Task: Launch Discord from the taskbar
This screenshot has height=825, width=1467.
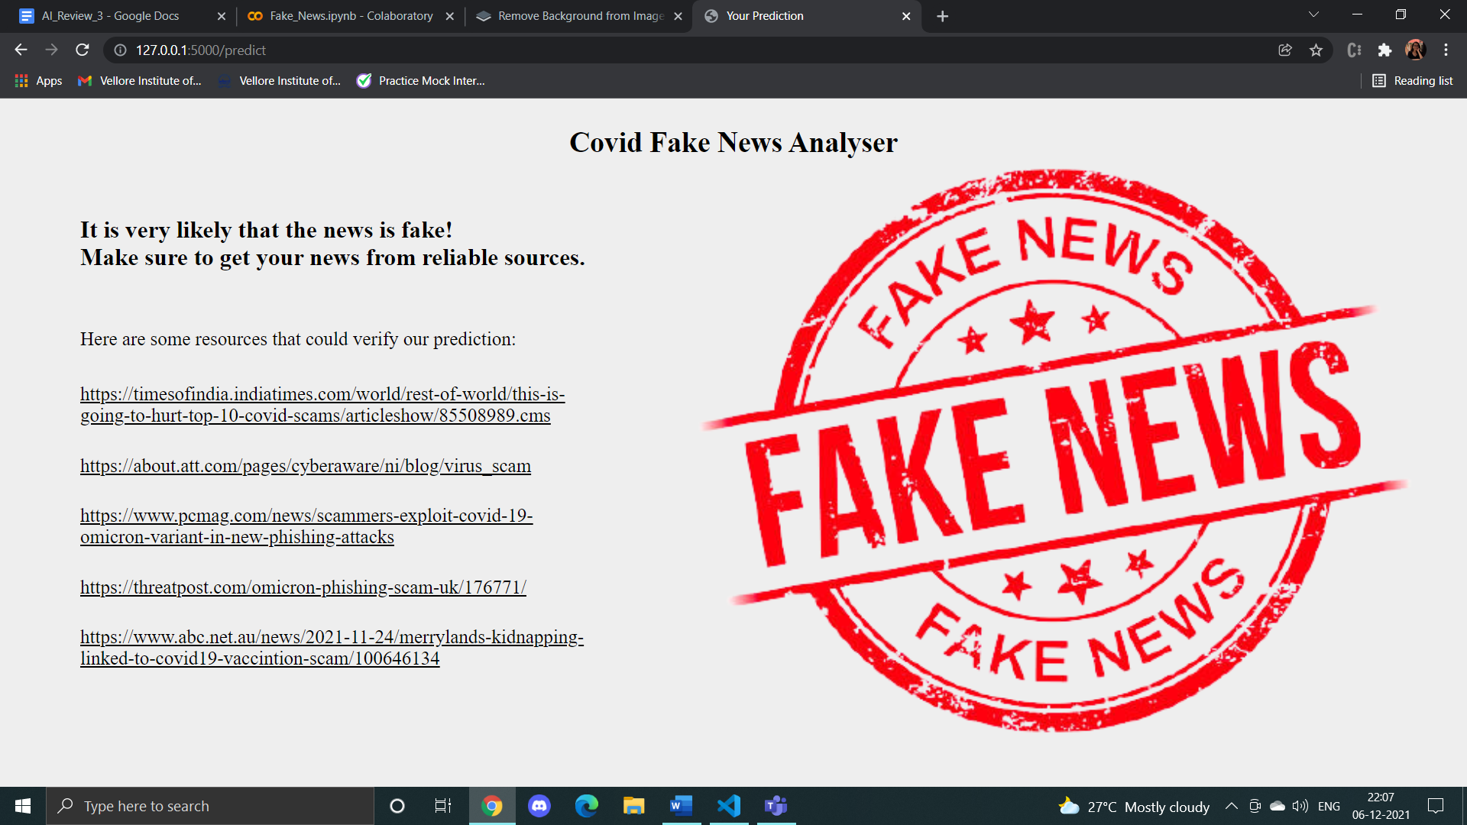Action: click(x=539, y=805)
